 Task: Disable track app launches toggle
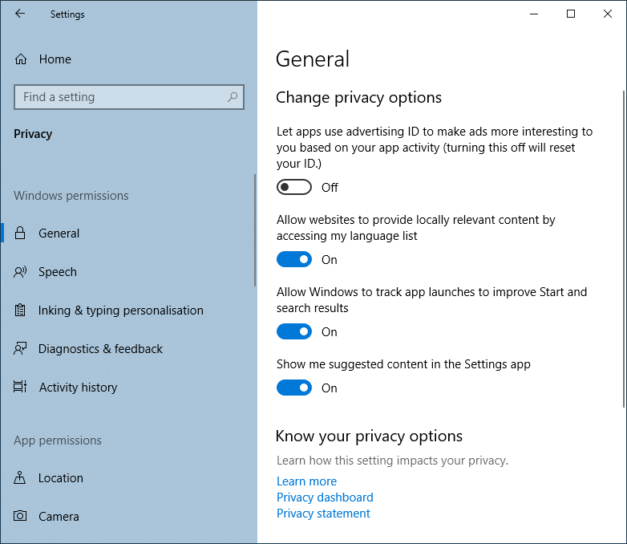pyautogui.click(x=294, y=331)
